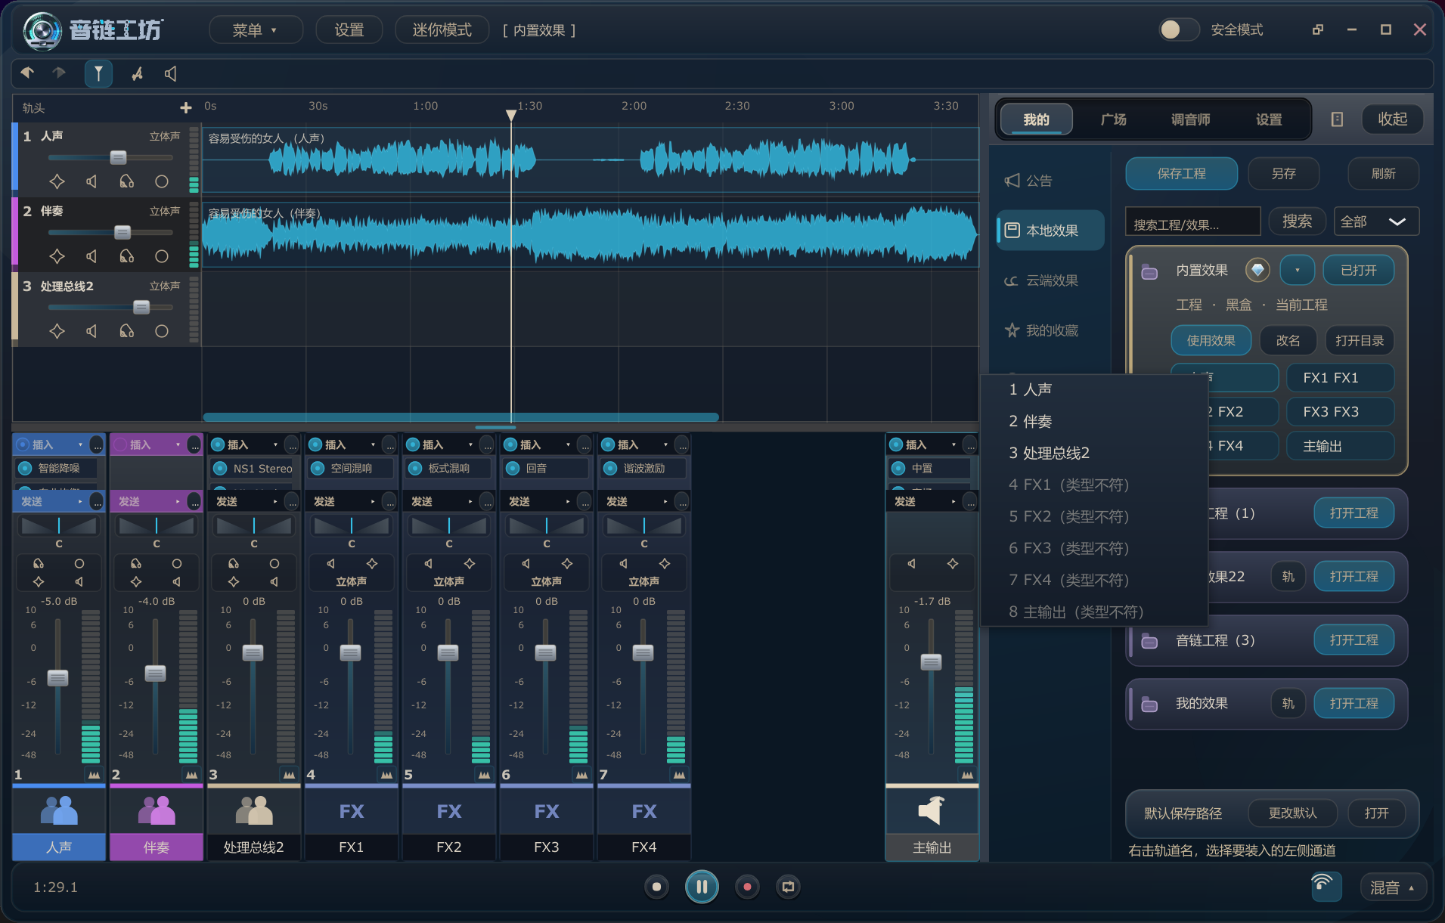Expand the 全部 filter dropdown
1445x923 pixels.
[x=1375, y=221]
